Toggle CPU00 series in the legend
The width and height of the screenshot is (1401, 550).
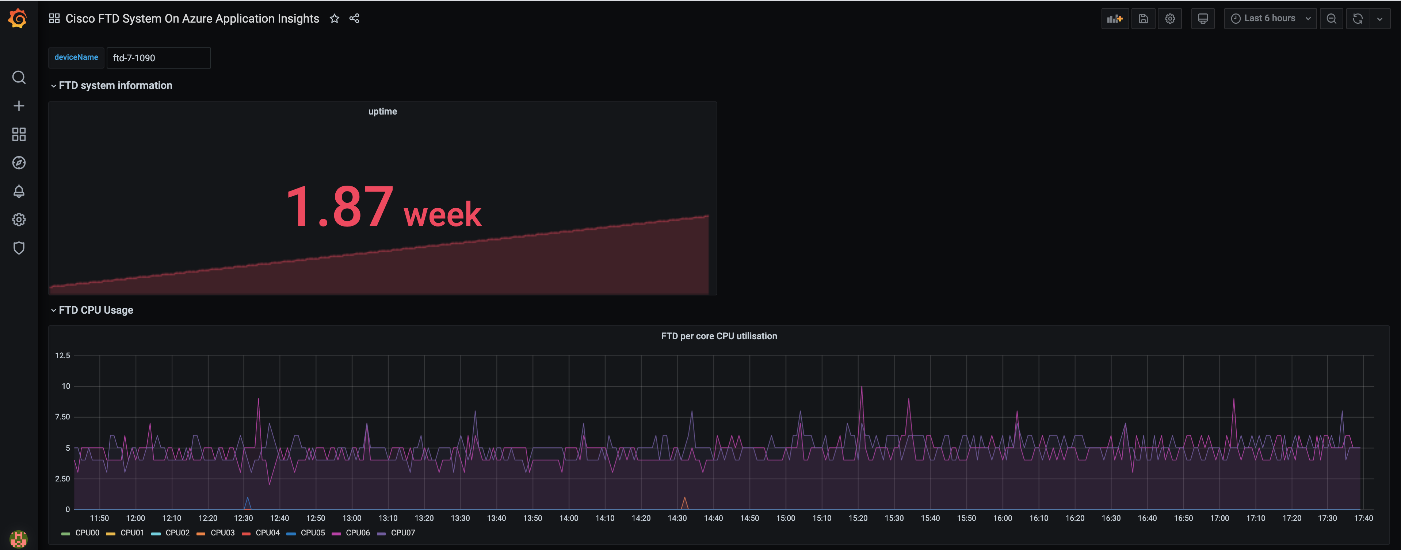click(x=87, y=532)
